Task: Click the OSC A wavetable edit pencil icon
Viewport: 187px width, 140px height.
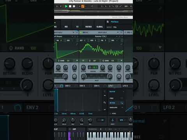Action: click(77, 44)
